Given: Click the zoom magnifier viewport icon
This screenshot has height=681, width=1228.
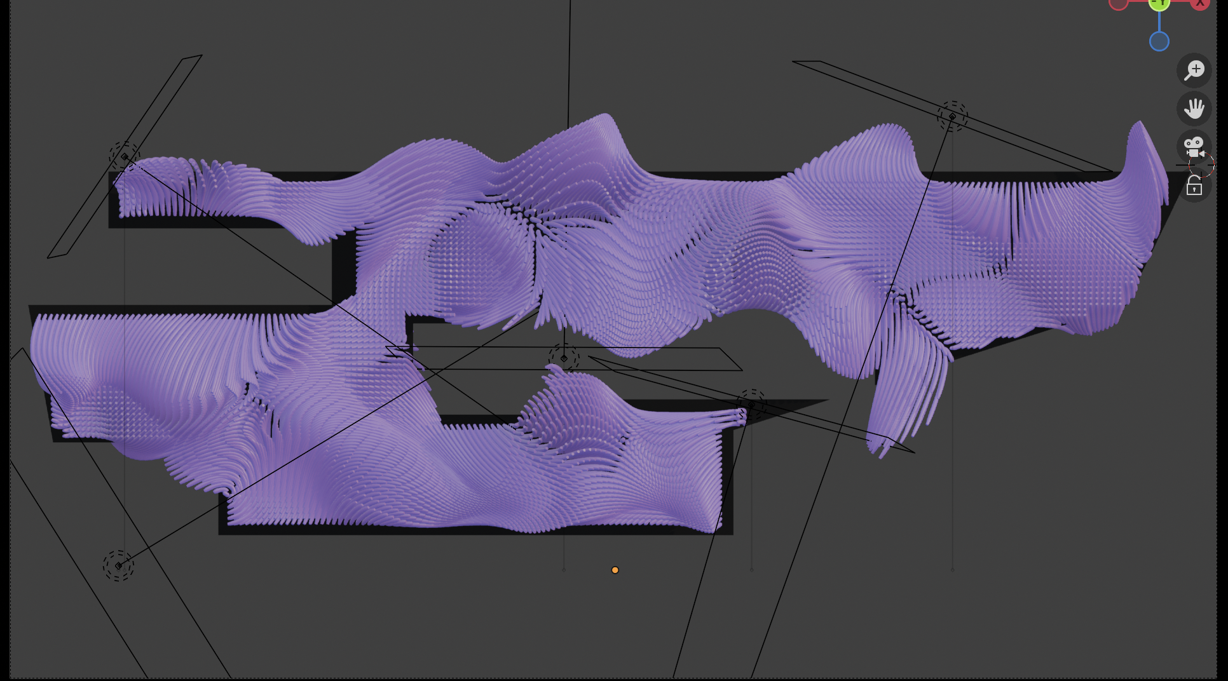Looking at the screenshot, I should (1194, 70).
